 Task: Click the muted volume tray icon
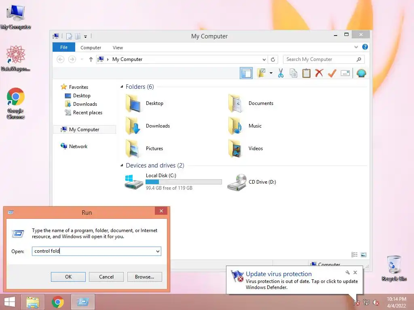click(376, 303)
